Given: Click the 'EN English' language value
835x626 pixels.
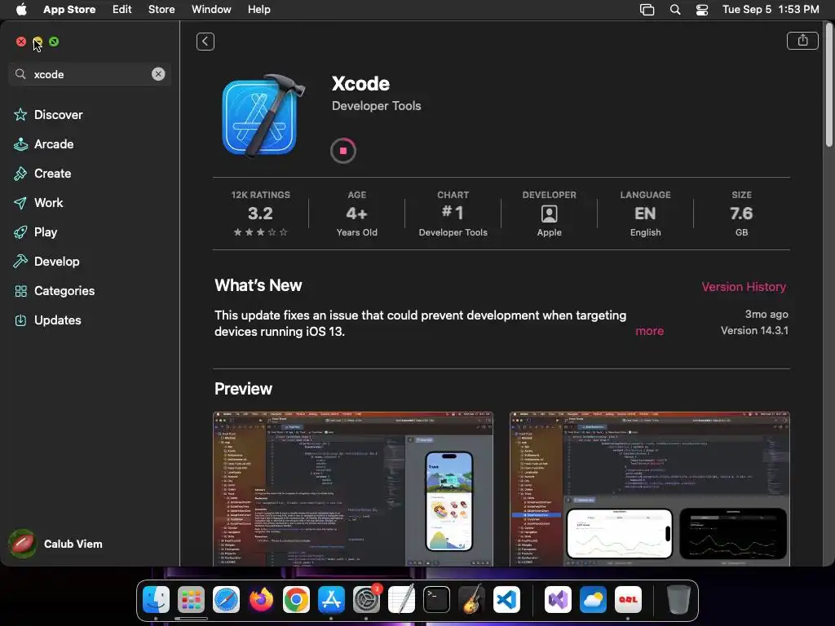Looking at the screenshot, I should click(646, 214).
